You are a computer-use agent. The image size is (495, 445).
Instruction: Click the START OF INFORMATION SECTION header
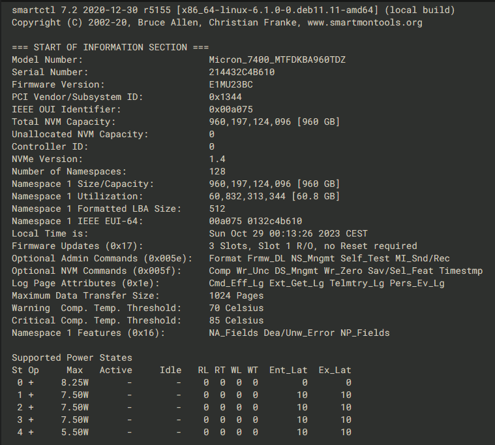[110, 48]
